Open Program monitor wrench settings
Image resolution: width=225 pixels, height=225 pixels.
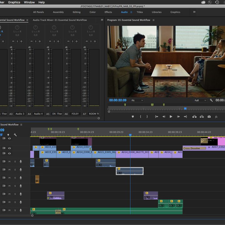(x=211, y=100)
